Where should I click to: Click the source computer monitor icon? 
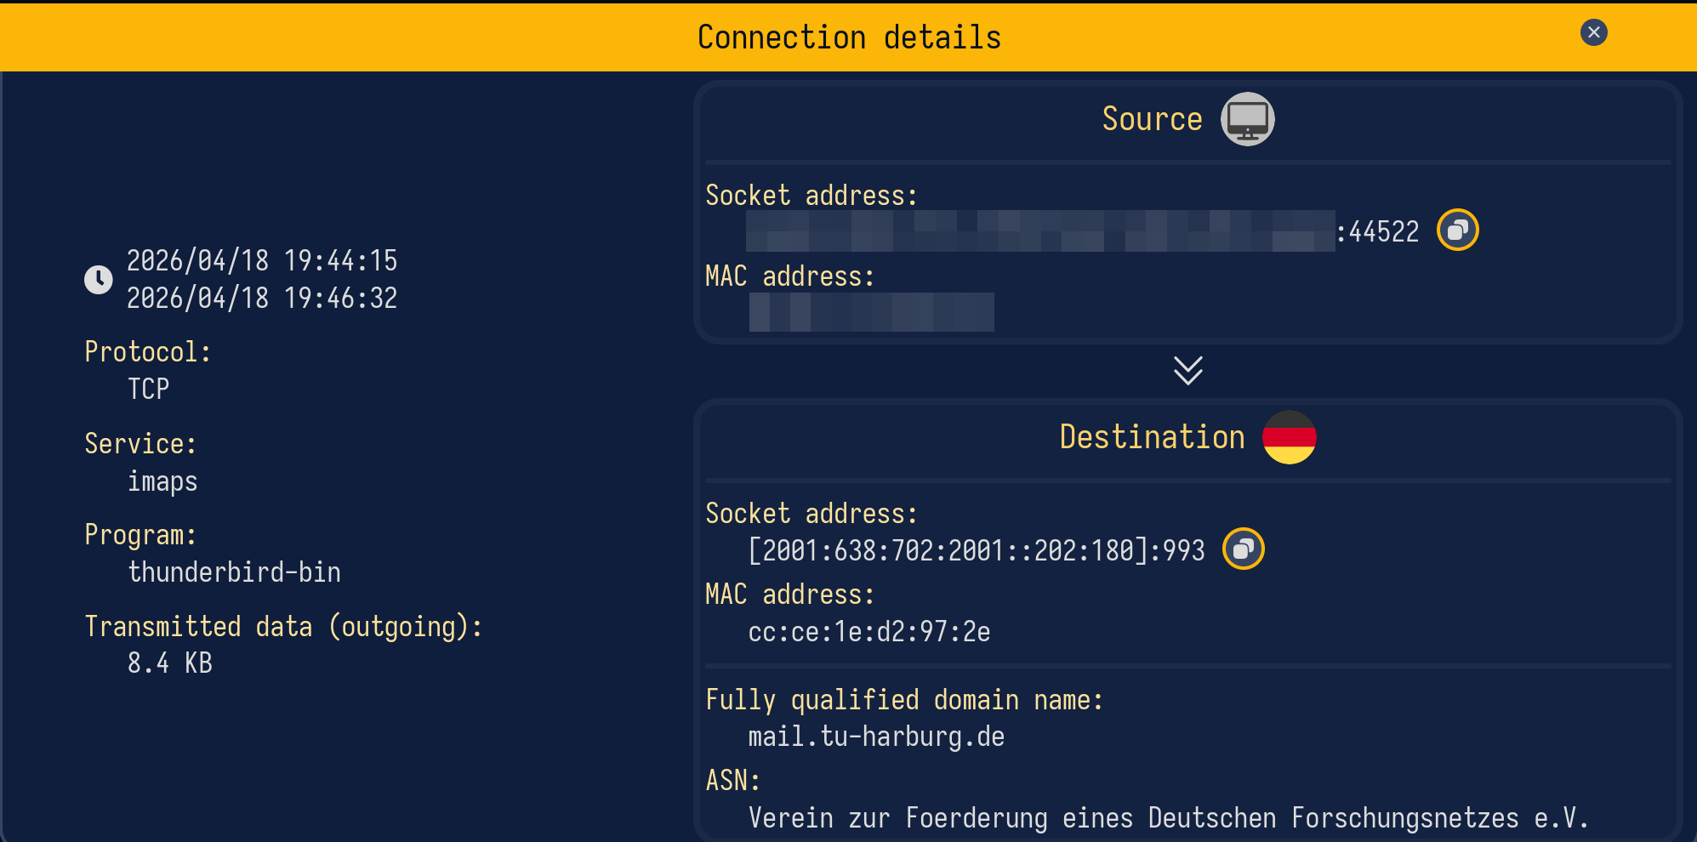pyautogui.click(x=1247, y=119)
